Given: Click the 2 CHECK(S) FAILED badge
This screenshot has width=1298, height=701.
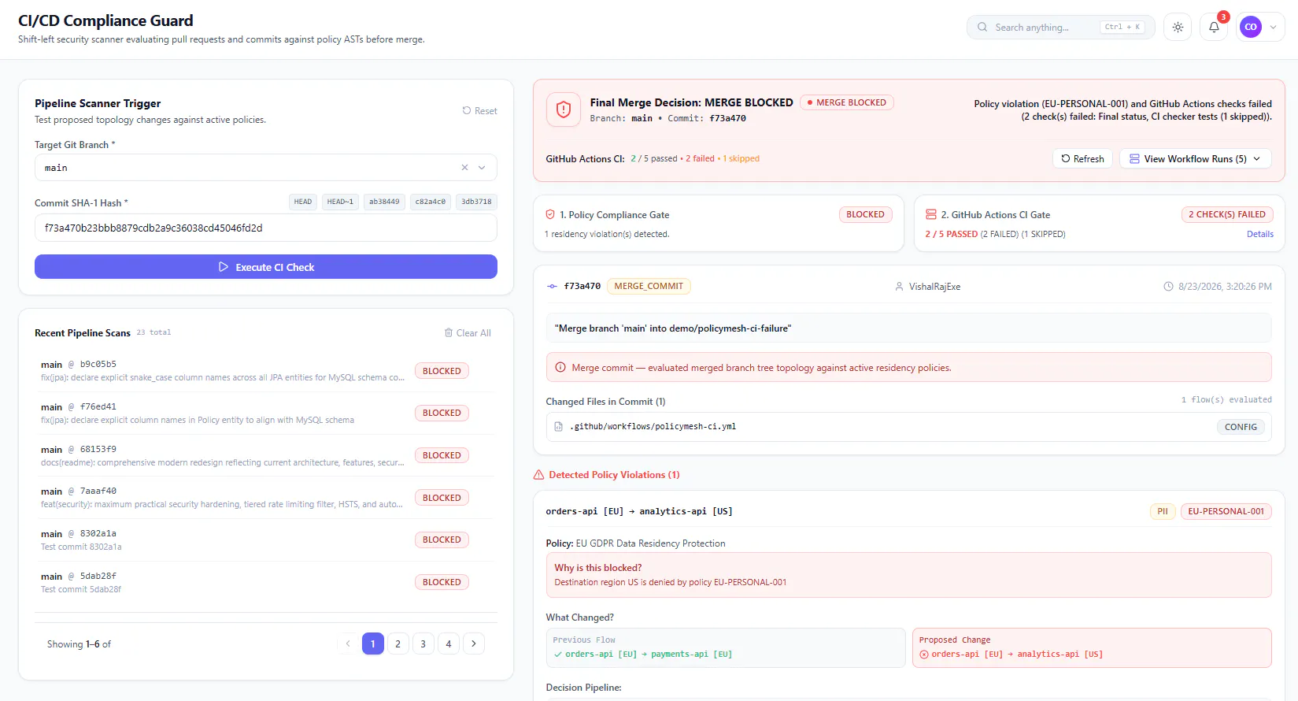Looking at the screenshot, I should pyautogui.click(x=1227, y=214).
